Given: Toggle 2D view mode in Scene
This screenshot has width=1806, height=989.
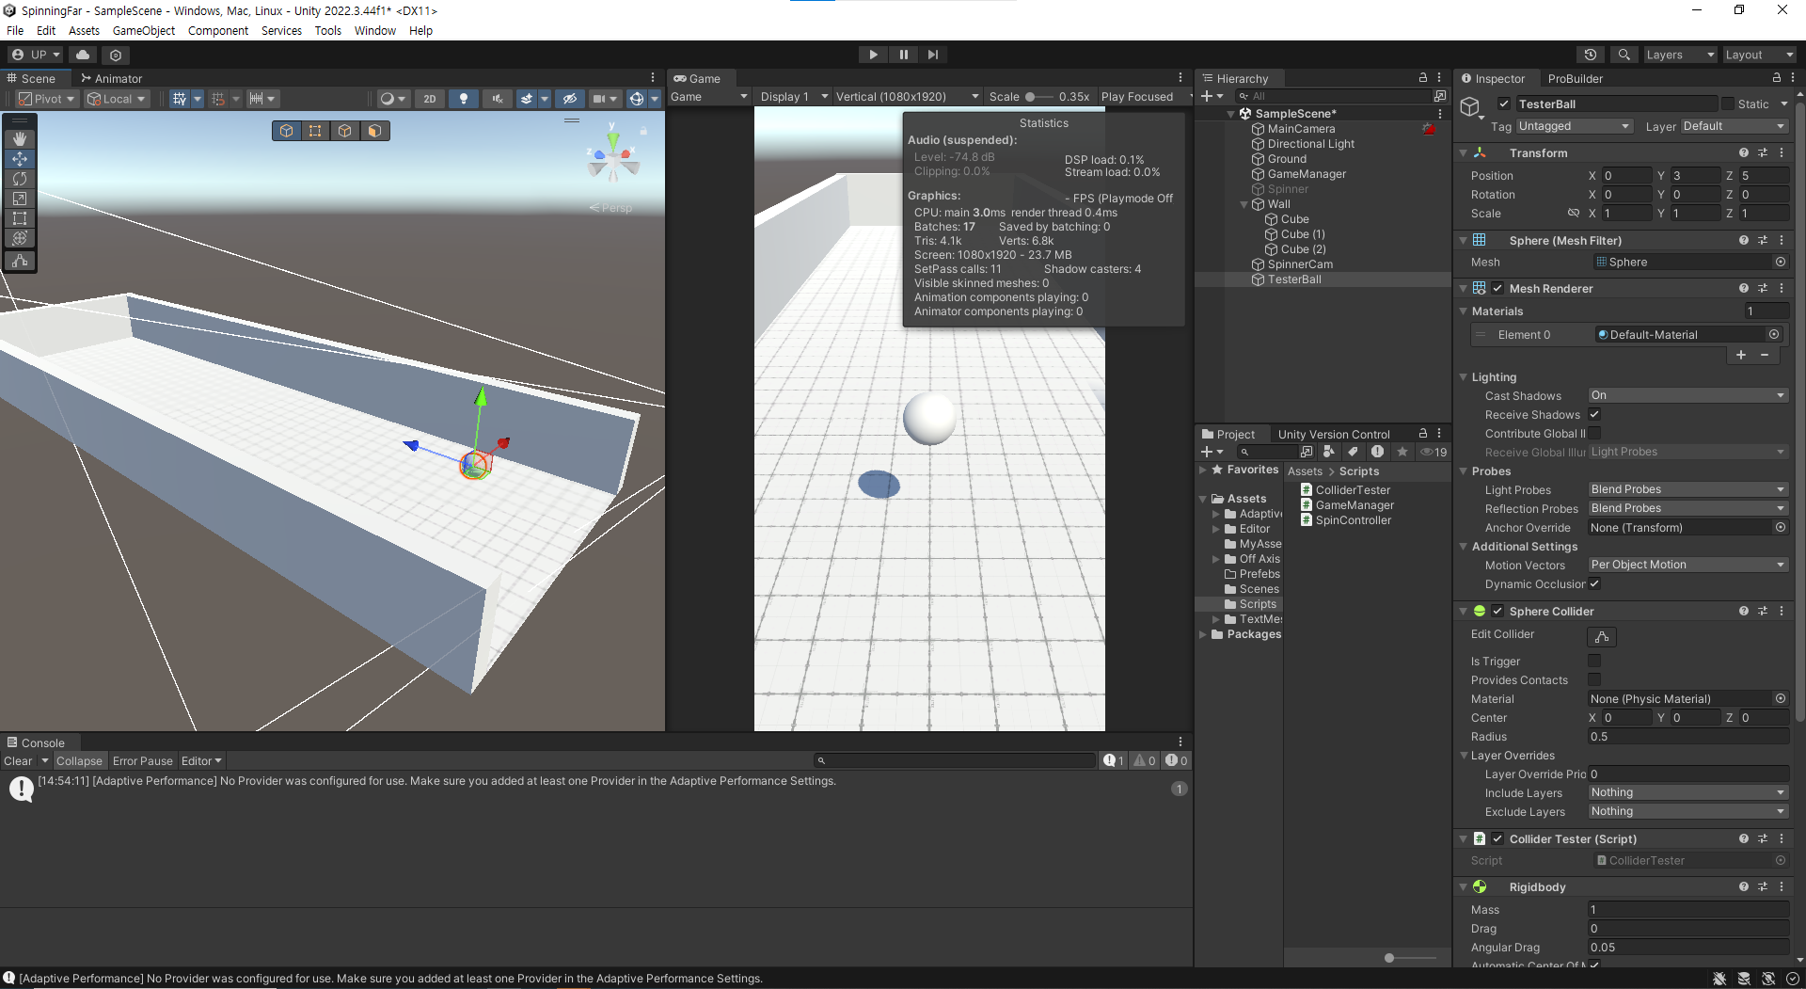Looking at the screenshot, I should [430, 99].
